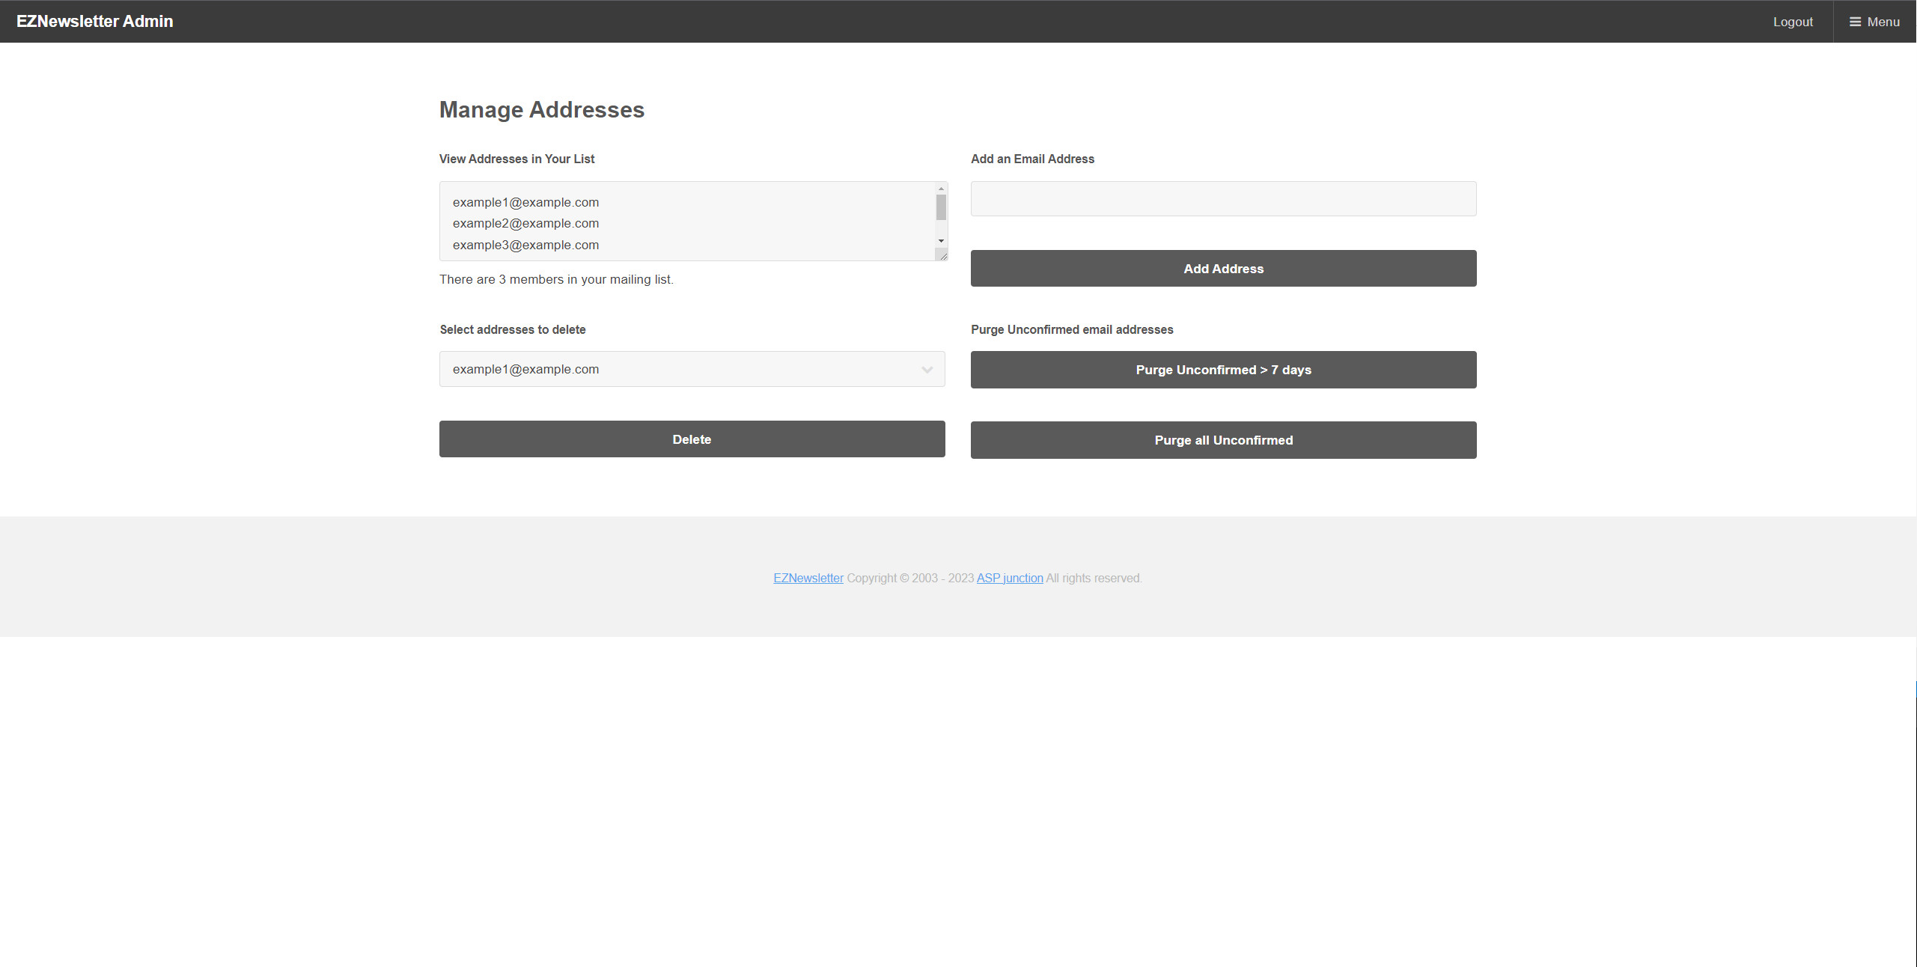Open the ASP junction footer link
Screen dimensions: 1917x967
[x=1009, y=578]
